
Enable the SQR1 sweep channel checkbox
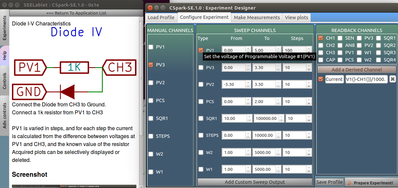click(201, 118)
